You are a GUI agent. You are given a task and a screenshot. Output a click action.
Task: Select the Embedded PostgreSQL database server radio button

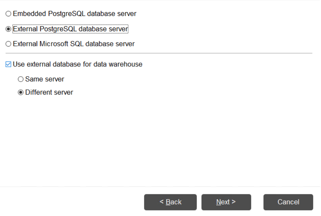pos(8,14)
